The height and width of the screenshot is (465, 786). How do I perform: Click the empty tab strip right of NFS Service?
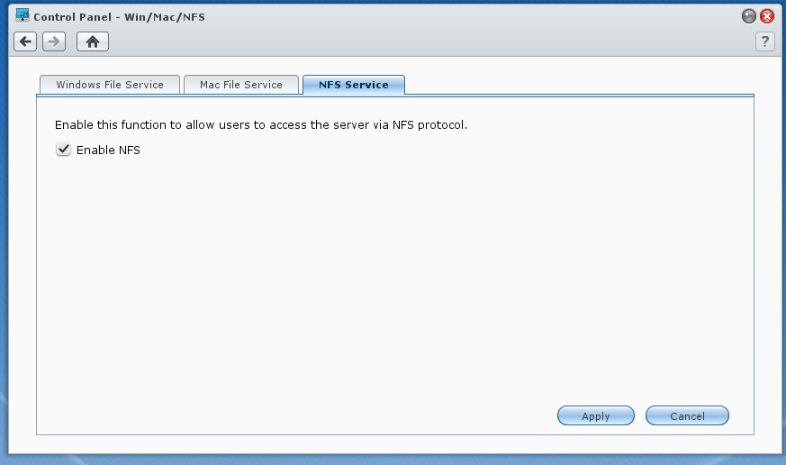(576, 85)
